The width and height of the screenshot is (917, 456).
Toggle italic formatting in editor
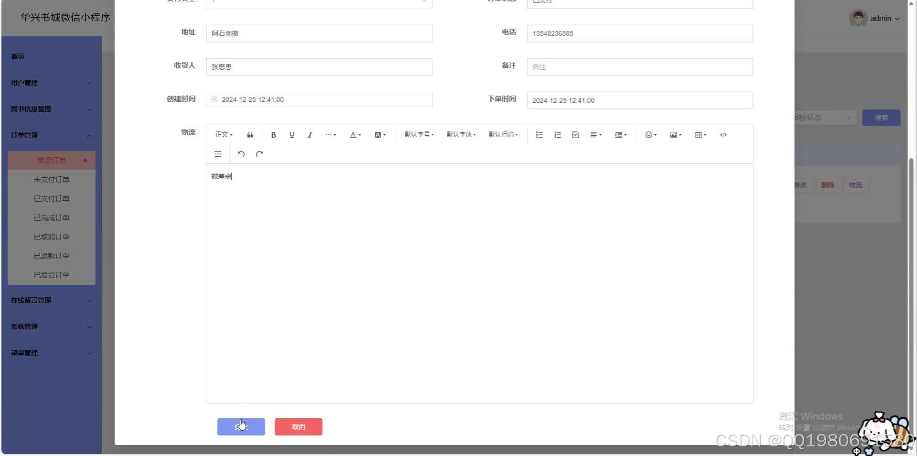pyautogui.click(x=310, y=135)
